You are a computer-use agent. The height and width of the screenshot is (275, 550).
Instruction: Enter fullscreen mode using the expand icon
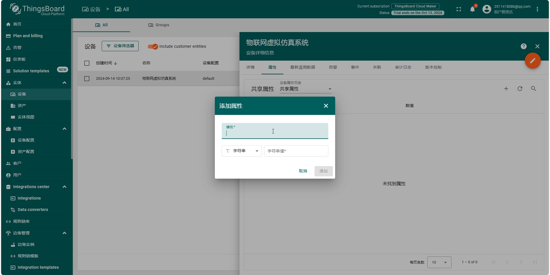[x=459, y=10]
